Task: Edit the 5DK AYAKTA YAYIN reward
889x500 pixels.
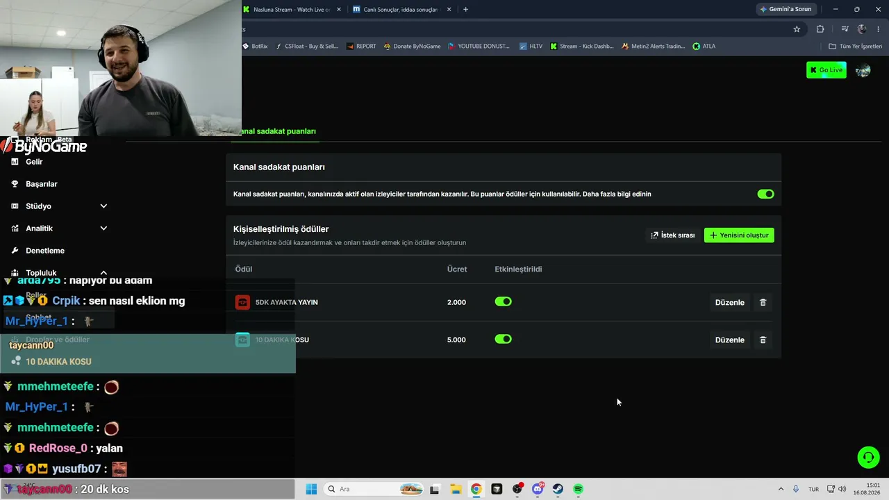Action: pos(730,302)
